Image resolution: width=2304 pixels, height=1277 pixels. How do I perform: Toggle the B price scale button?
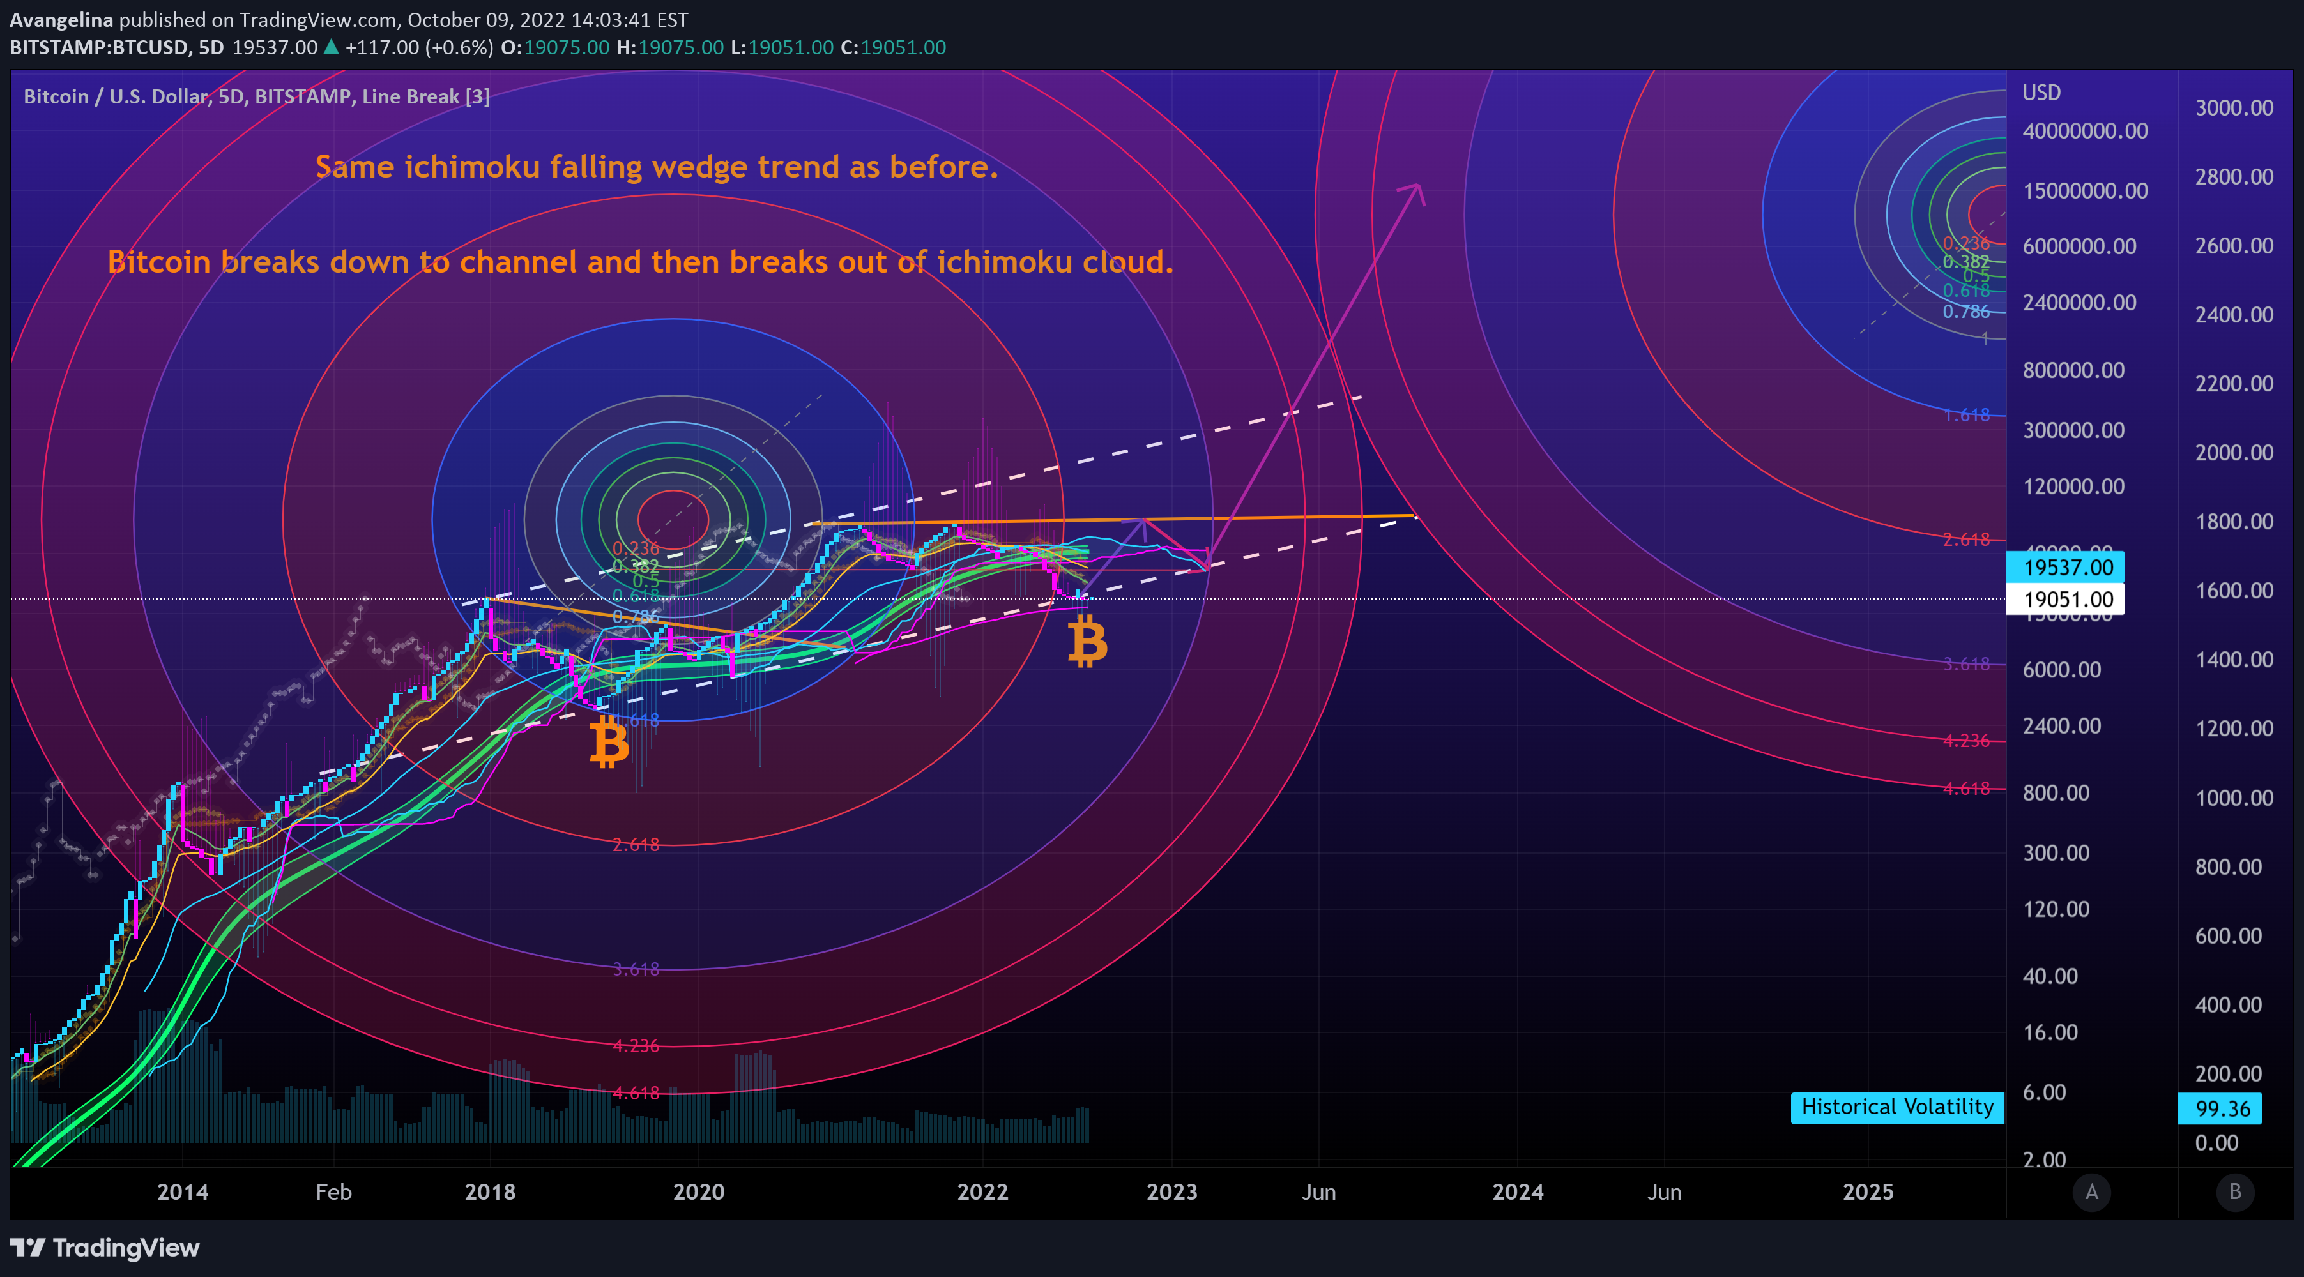click(x=2235, y=1191)
